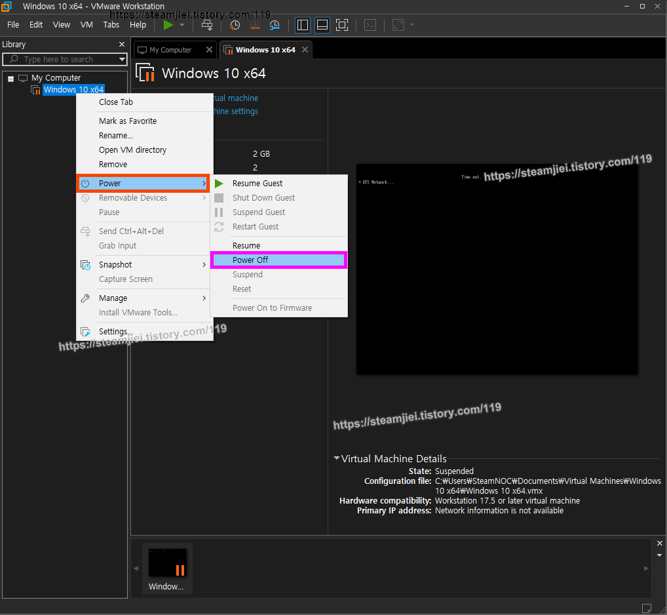
Task: Revert to snapshot using the toolbar icon
Action: [x=254, y=25]
